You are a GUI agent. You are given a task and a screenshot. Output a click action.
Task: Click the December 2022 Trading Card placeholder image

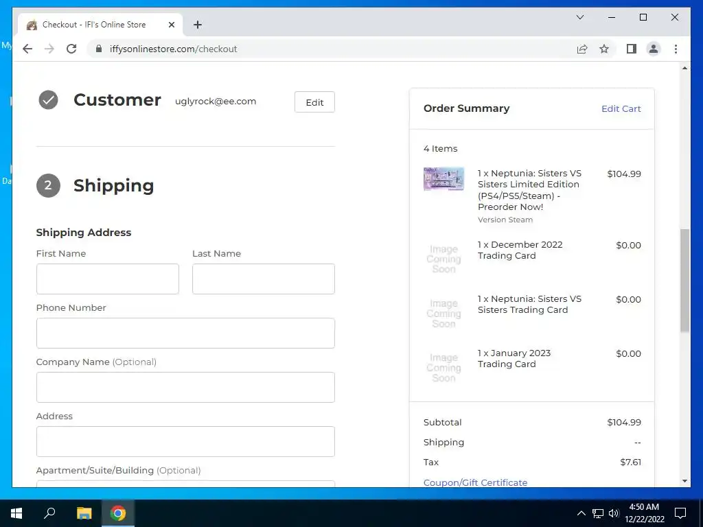click(444, 259)
